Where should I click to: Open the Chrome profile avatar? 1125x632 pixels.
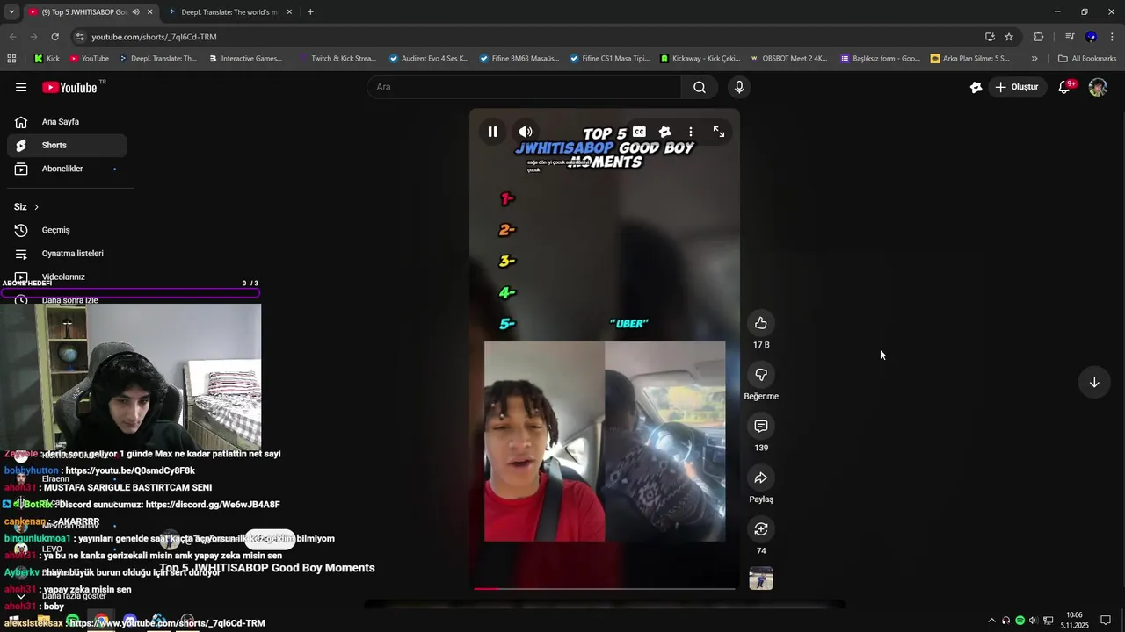tap(1091, 37)
